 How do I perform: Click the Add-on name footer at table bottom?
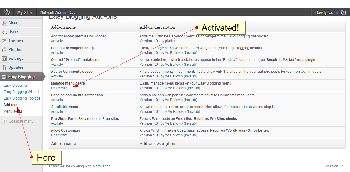63,143
